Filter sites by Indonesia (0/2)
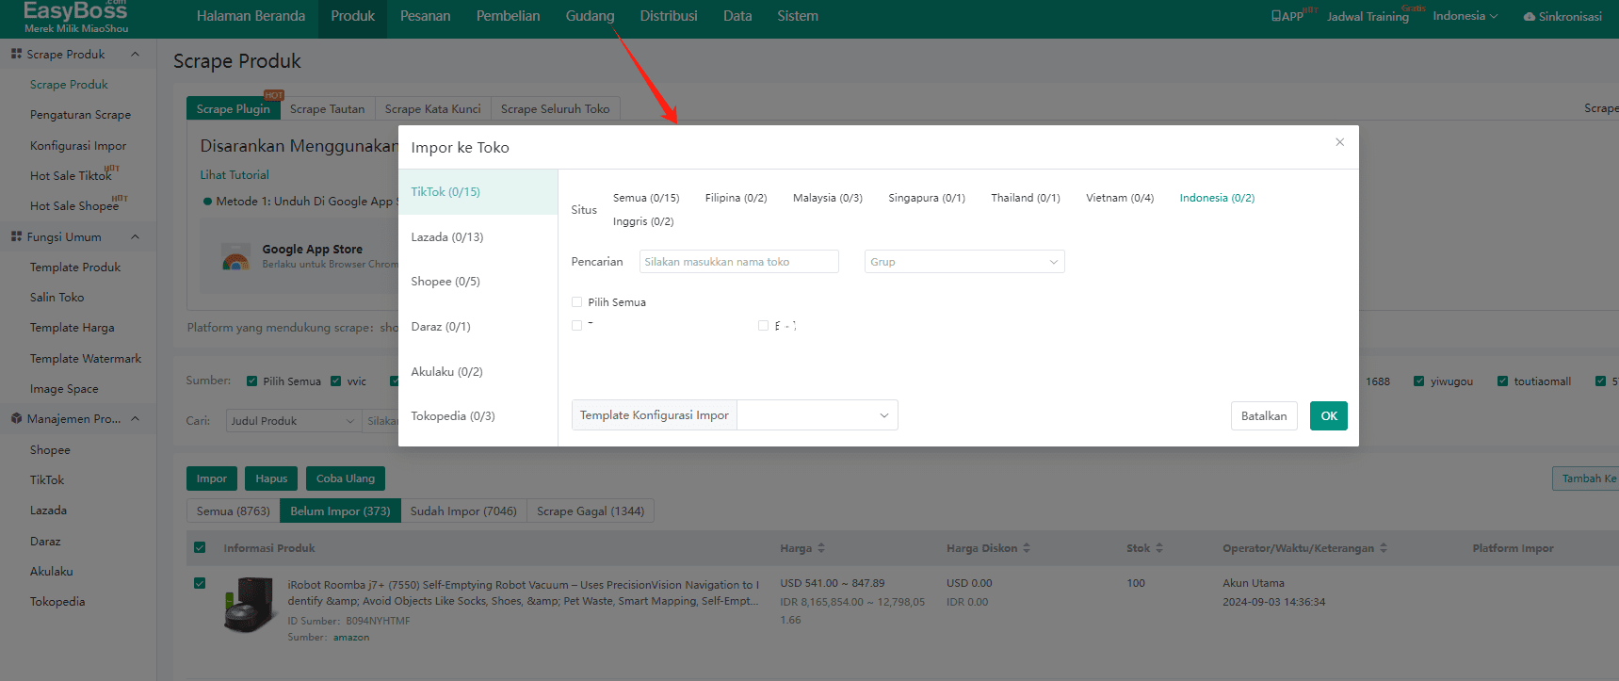1619x681 pixels. [1217, 198]
